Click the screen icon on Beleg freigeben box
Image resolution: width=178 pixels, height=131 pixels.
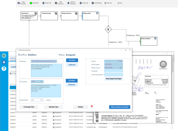click(x=155, y=39)
